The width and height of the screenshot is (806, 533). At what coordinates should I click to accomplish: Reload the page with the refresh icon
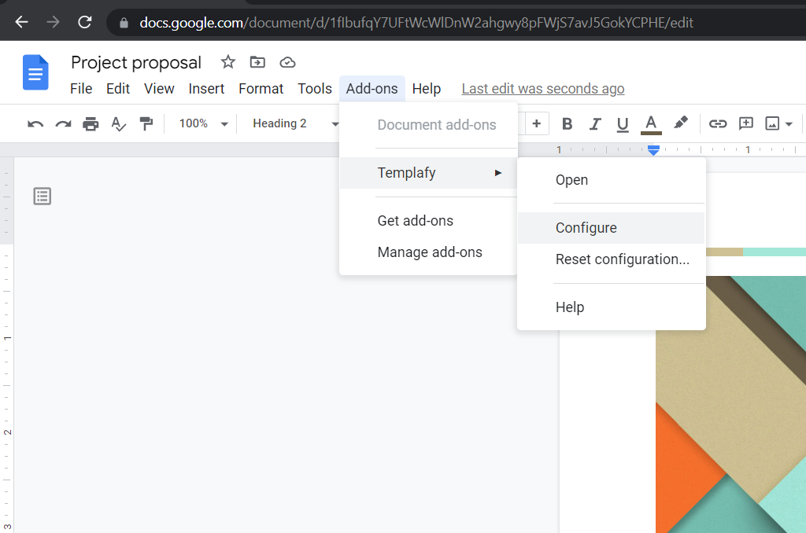click(x=85, y=22)
